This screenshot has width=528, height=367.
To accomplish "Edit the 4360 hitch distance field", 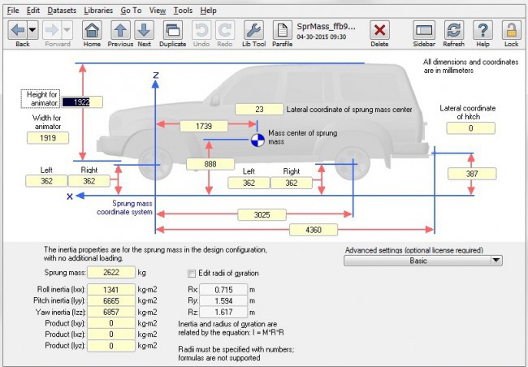I will pyautogui.click(x=314, y=230).
